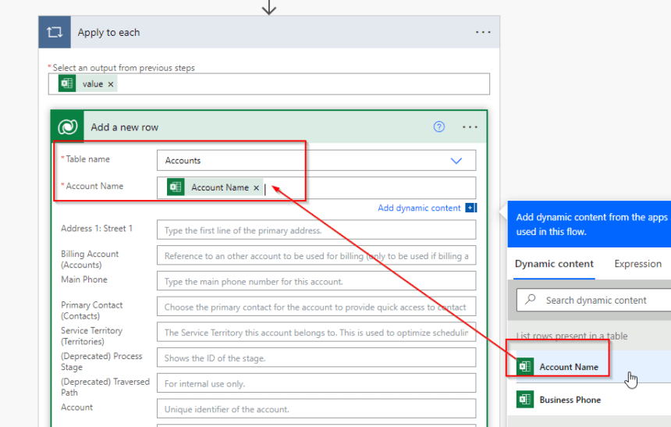The width and height of the screenshot is (671, 427).
Task: Click the Select an output from previous steps field
Action: pos(268,84)
